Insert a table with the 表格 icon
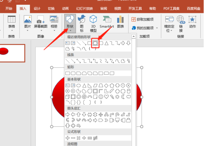Viewport: 204px width, 146px height. point(11,19)
